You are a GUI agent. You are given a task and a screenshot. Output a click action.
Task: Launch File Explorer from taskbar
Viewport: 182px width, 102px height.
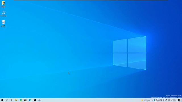16,100
